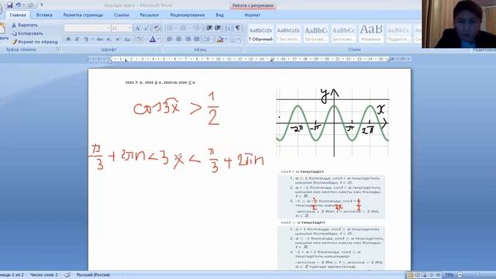Undo the last action
The height and width of the screenshot is (279, 496).
[x=19, y=5]
